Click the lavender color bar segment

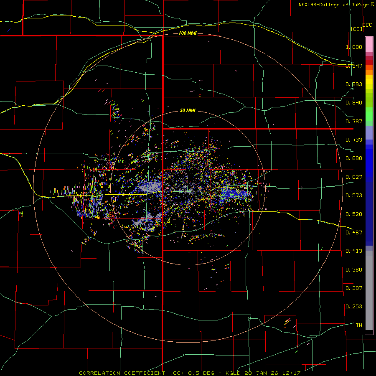point(369,132)
